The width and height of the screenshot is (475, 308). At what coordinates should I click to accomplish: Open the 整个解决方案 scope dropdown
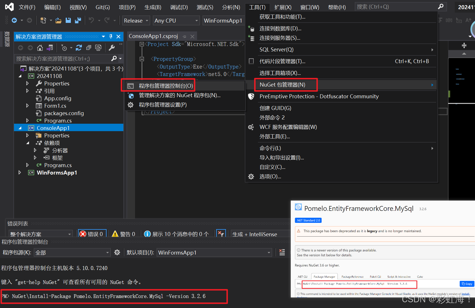click(40, 234)
